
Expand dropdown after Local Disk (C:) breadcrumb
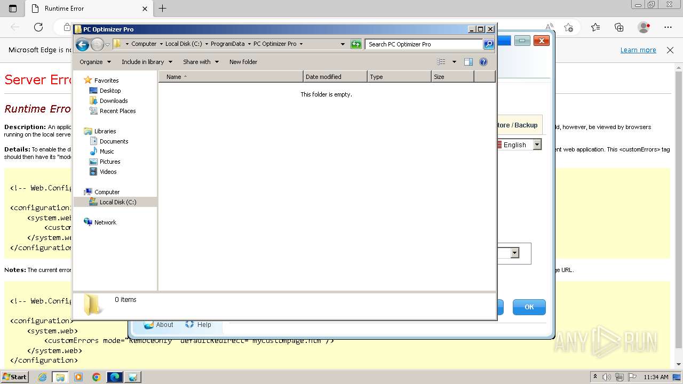[207, 44]
